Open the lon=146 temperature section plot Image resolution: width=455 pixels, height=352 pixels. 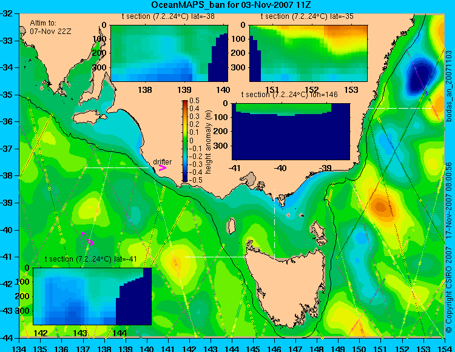tap(291, 132)
